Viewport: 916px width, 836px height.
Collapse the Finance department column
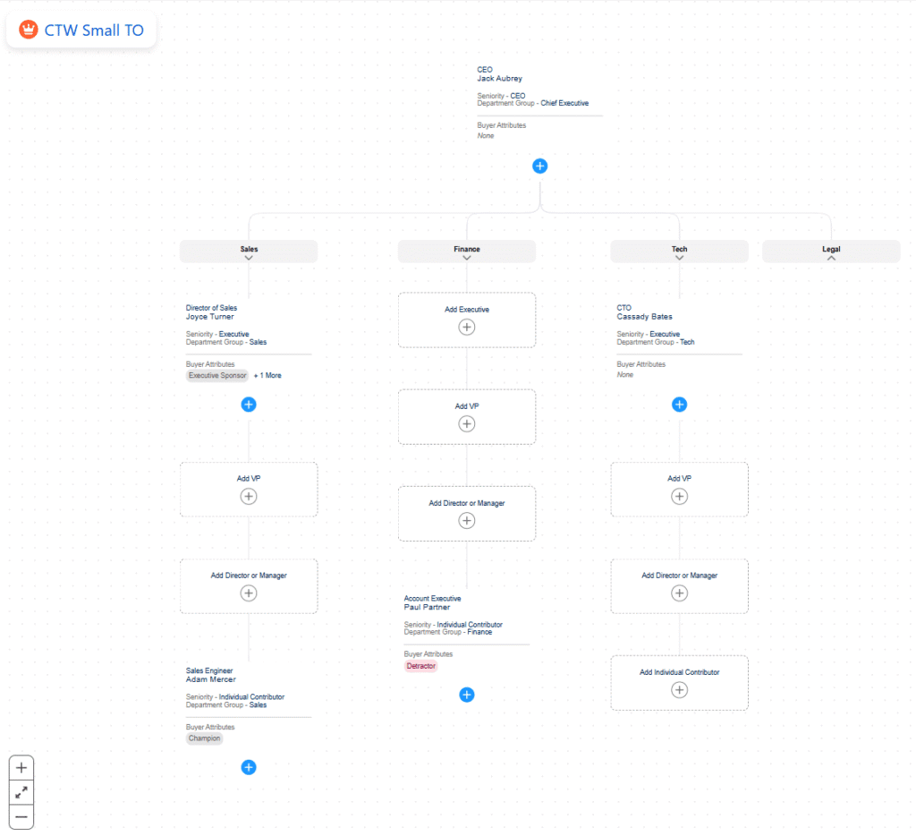466,258
